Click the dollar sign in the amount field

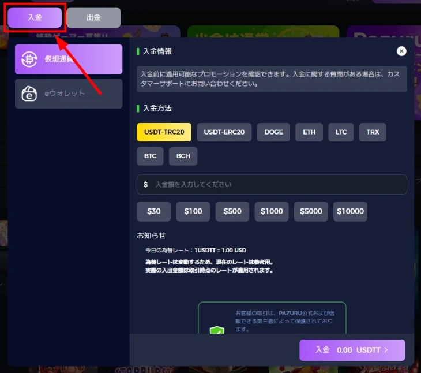[x=145, y=185]
